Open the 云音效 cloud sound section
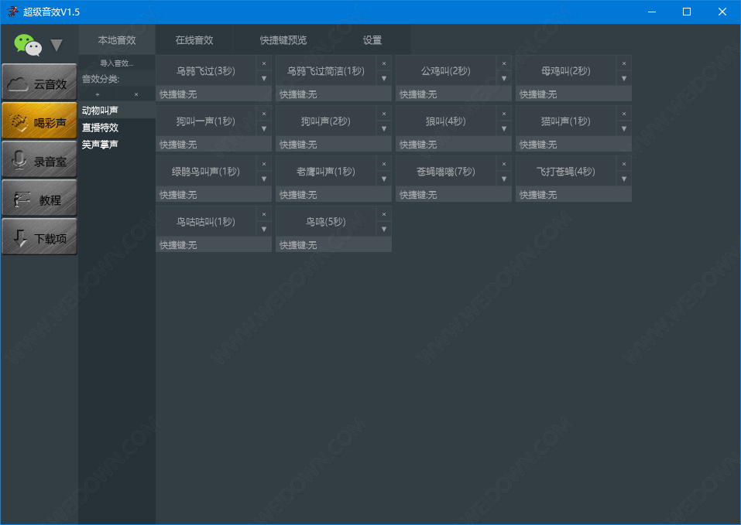741x525 pixels. pos(39,82)
